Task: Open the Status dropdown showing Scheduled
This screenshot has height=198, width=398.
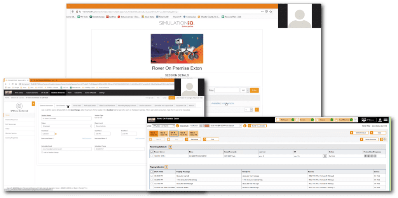Action: [66, 126]
